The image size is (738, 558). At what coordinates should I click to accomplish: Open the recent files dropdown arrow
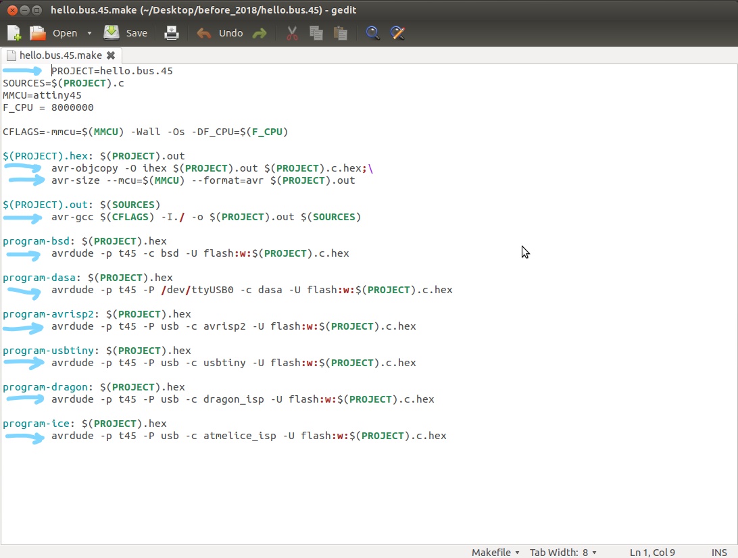click(x=89, y=33)
